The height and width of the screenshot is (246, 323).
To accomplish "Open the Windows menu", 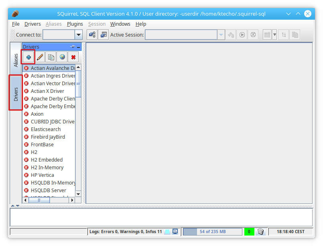I will 120,24.
